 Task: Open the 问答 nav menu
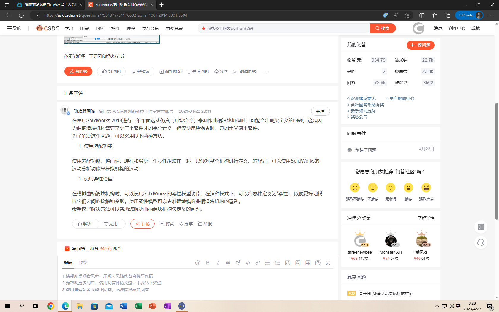(100, 29)
